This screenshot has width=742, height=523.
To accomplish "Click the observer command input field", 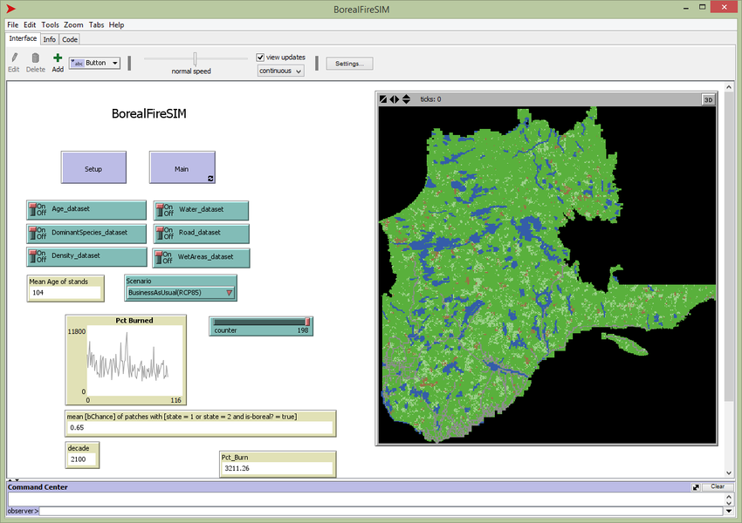I will [367, 510].
